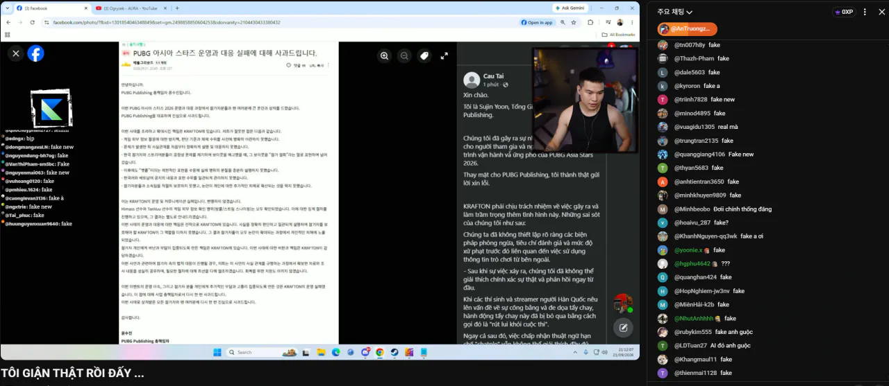
Task: Click chat user @Minhbeobo
Action: pos(692,209)
